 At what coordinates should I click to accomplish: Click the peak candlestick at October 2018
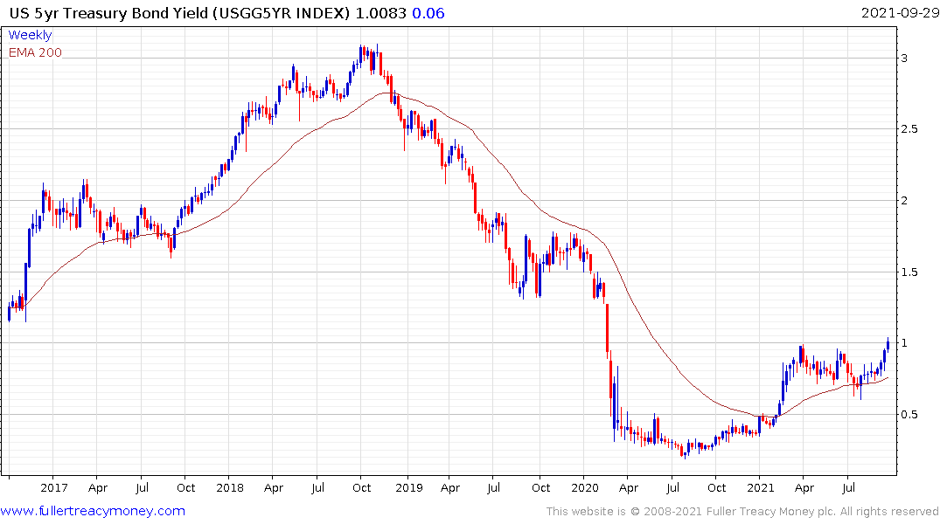[361, 54]
